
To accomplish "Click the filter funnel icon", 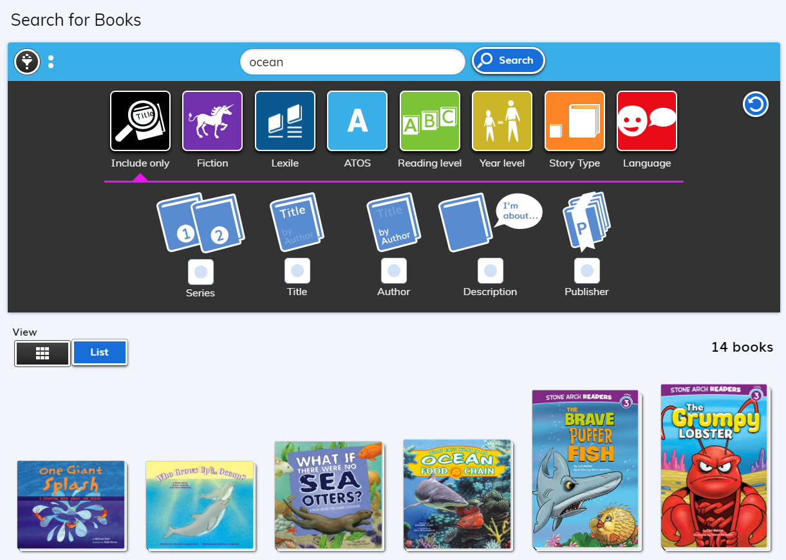I will point(27,62).
